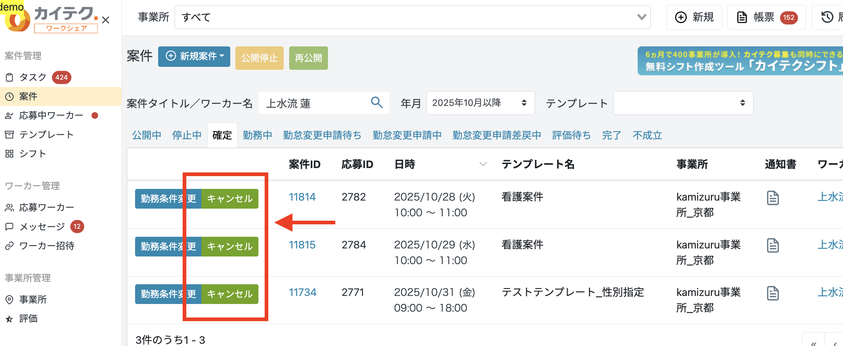Click the history clock icon at top right
Image resolution: width=843 pixels, height=346 pixels.
[827, 17]
